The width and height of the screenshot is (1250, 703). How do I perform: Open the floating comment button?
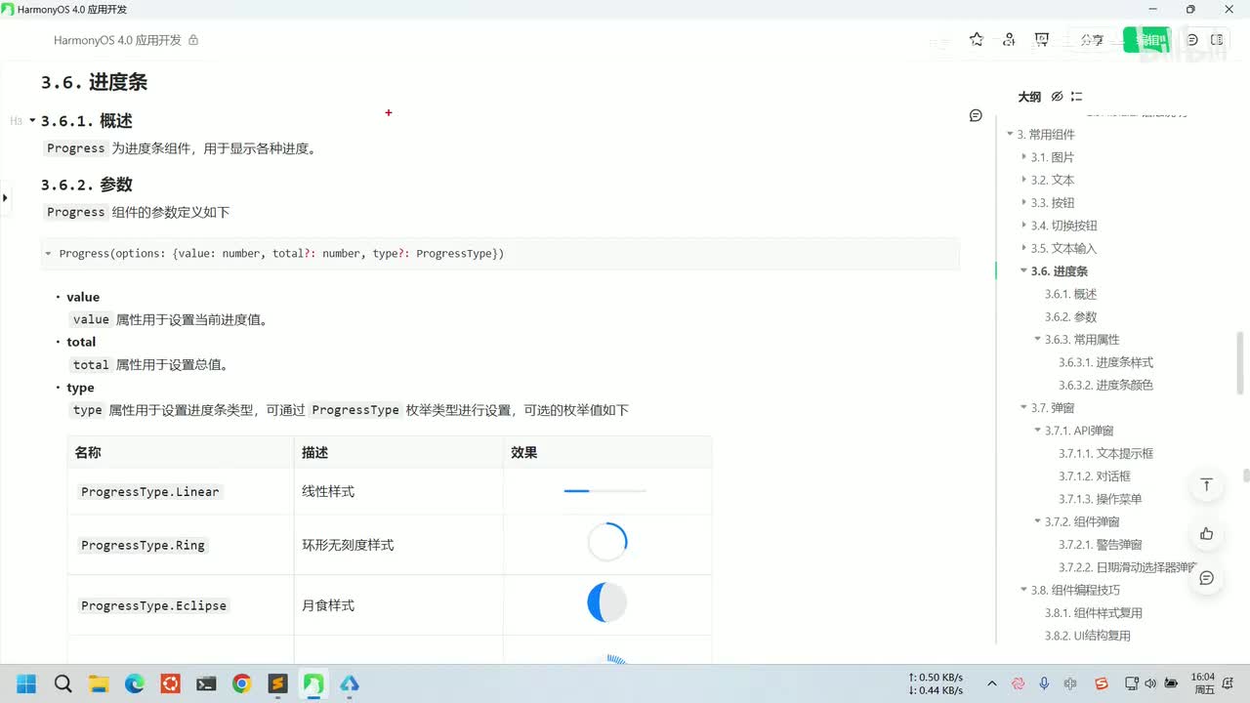coord(1207,578)
